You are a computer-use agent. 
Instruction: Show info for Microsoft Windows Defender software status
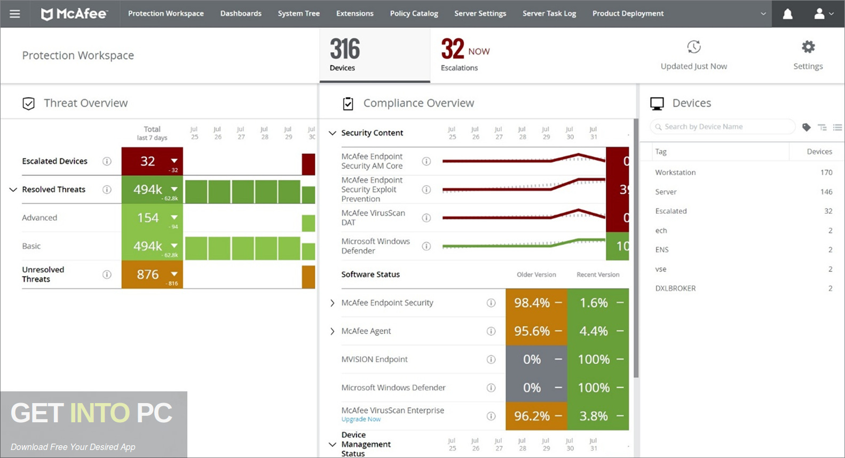point(491,388)
